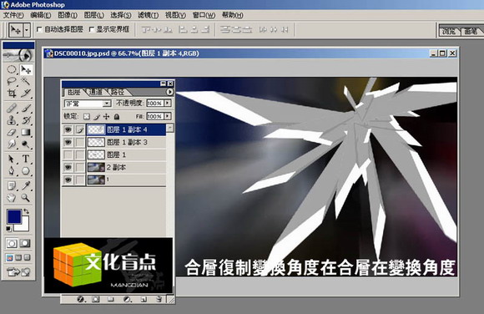Select the Eyedropper tool
The width and height of the screenshot is (484, 314).
(26, 185)
